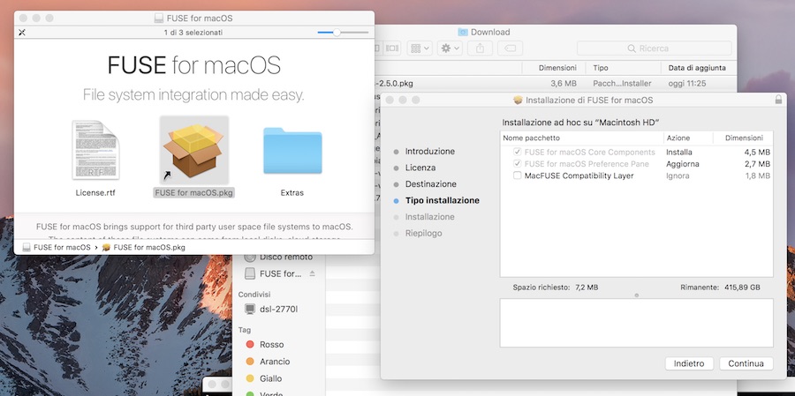Select the Rosso red tag
Screen dimensions: 795x396
point(272,344)
